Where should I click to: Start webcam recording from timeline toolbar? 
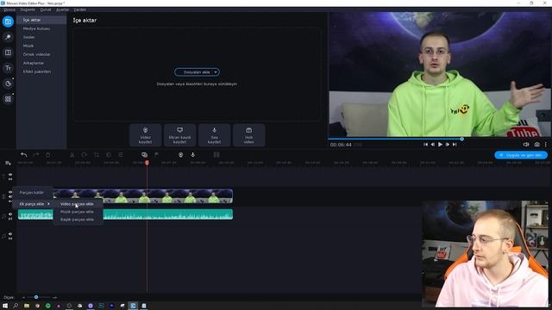pyautogui.click(x=180, y=155)
